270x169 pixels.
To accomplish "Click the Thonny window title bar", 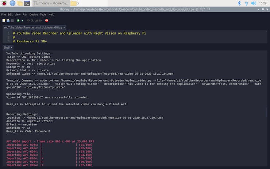I will [135, 9].
